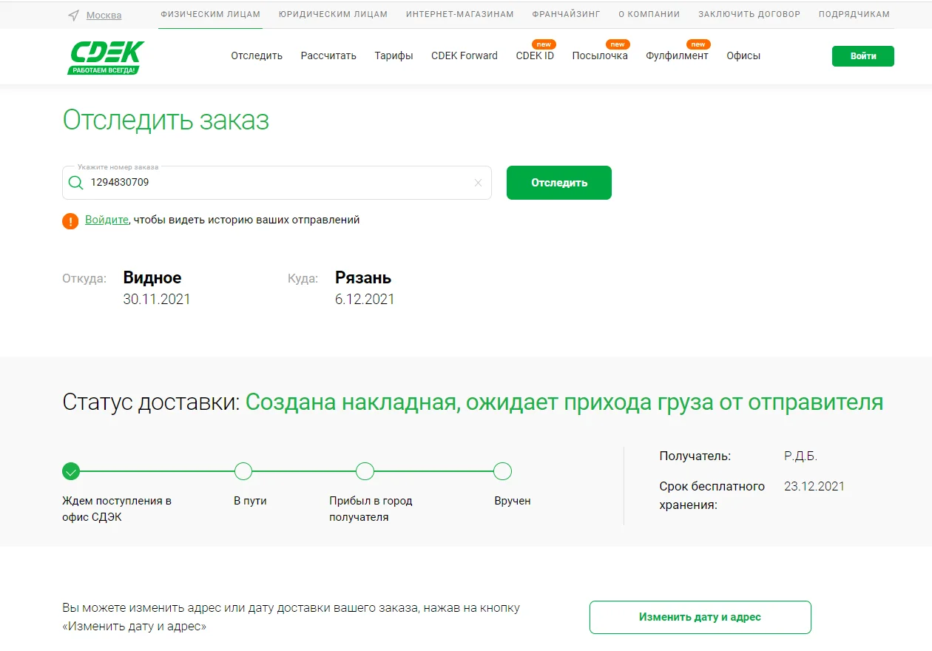Open the Подрядчикам section

(x=854, y=14)
